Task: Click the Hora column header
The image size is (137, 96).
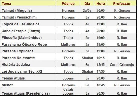Action: coord(101,4)
